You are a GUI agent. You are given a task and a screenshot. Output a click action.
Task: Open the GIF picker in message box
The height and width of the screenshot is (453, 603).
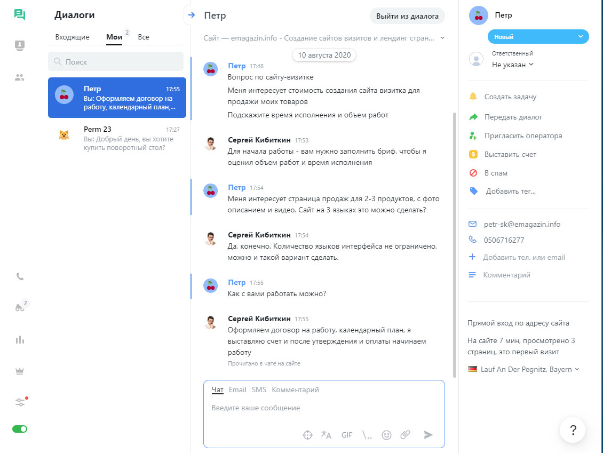pyautogui.click(x=346, y=435)
